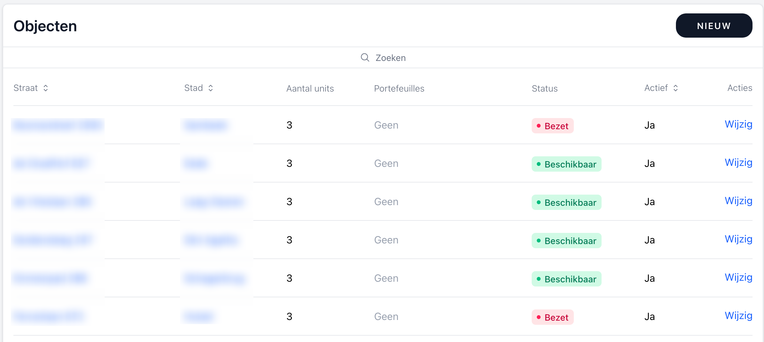Select the Portefeuilles column header

(x=399, y=88)
